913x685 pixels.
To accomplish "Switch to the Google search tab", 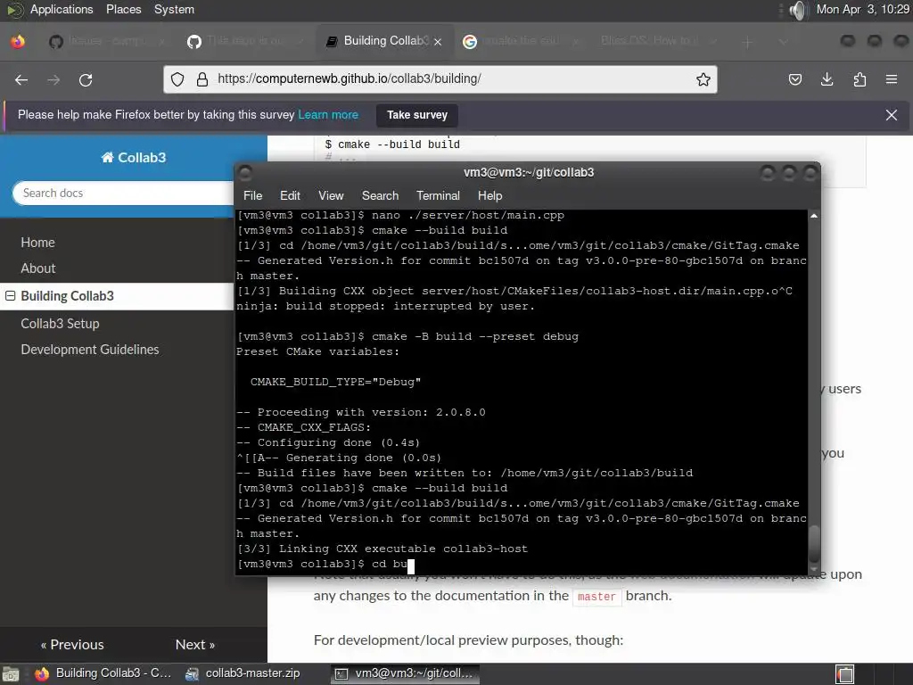I will pyautogui.click(x=521, y=41).
